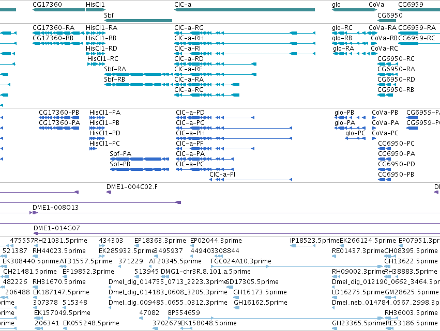Select the FGC024A10.3prime EST label
440x331 pixels.
[x=241, y=261]
